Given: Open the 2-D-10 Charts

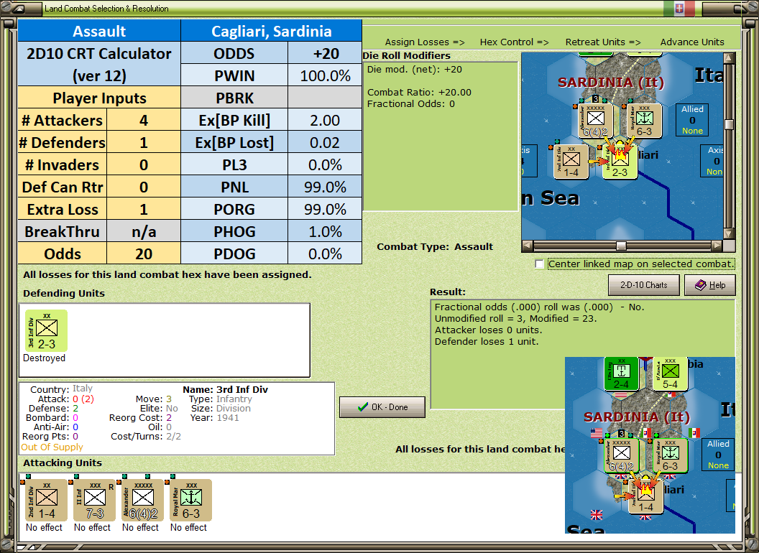Looking at the screenshot, I should click(644, 285).
